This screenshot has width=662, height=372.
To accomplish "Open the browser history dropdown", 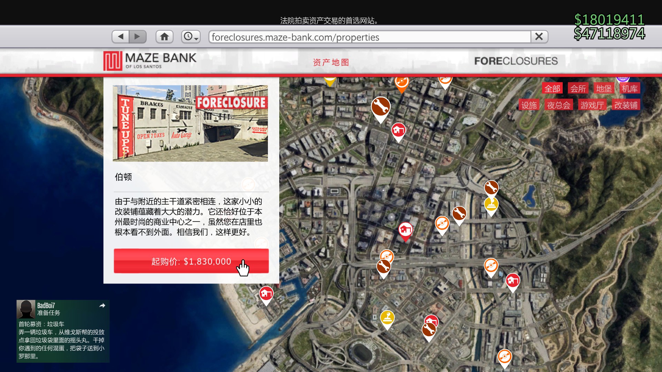I will 191,37.
